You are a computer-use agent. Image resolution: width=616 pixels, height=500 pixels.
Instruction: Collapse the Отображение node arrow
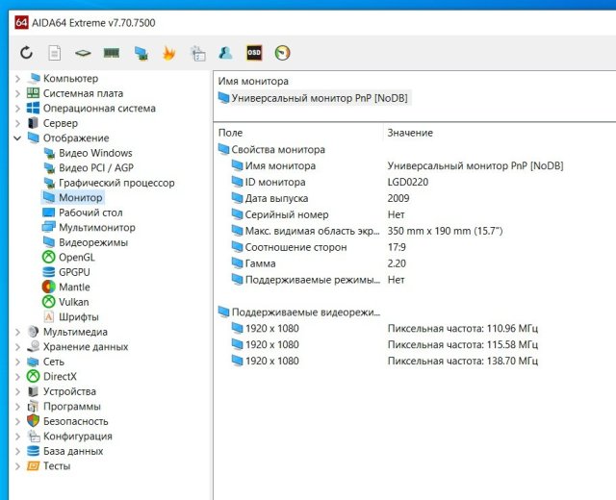[17, 138]
